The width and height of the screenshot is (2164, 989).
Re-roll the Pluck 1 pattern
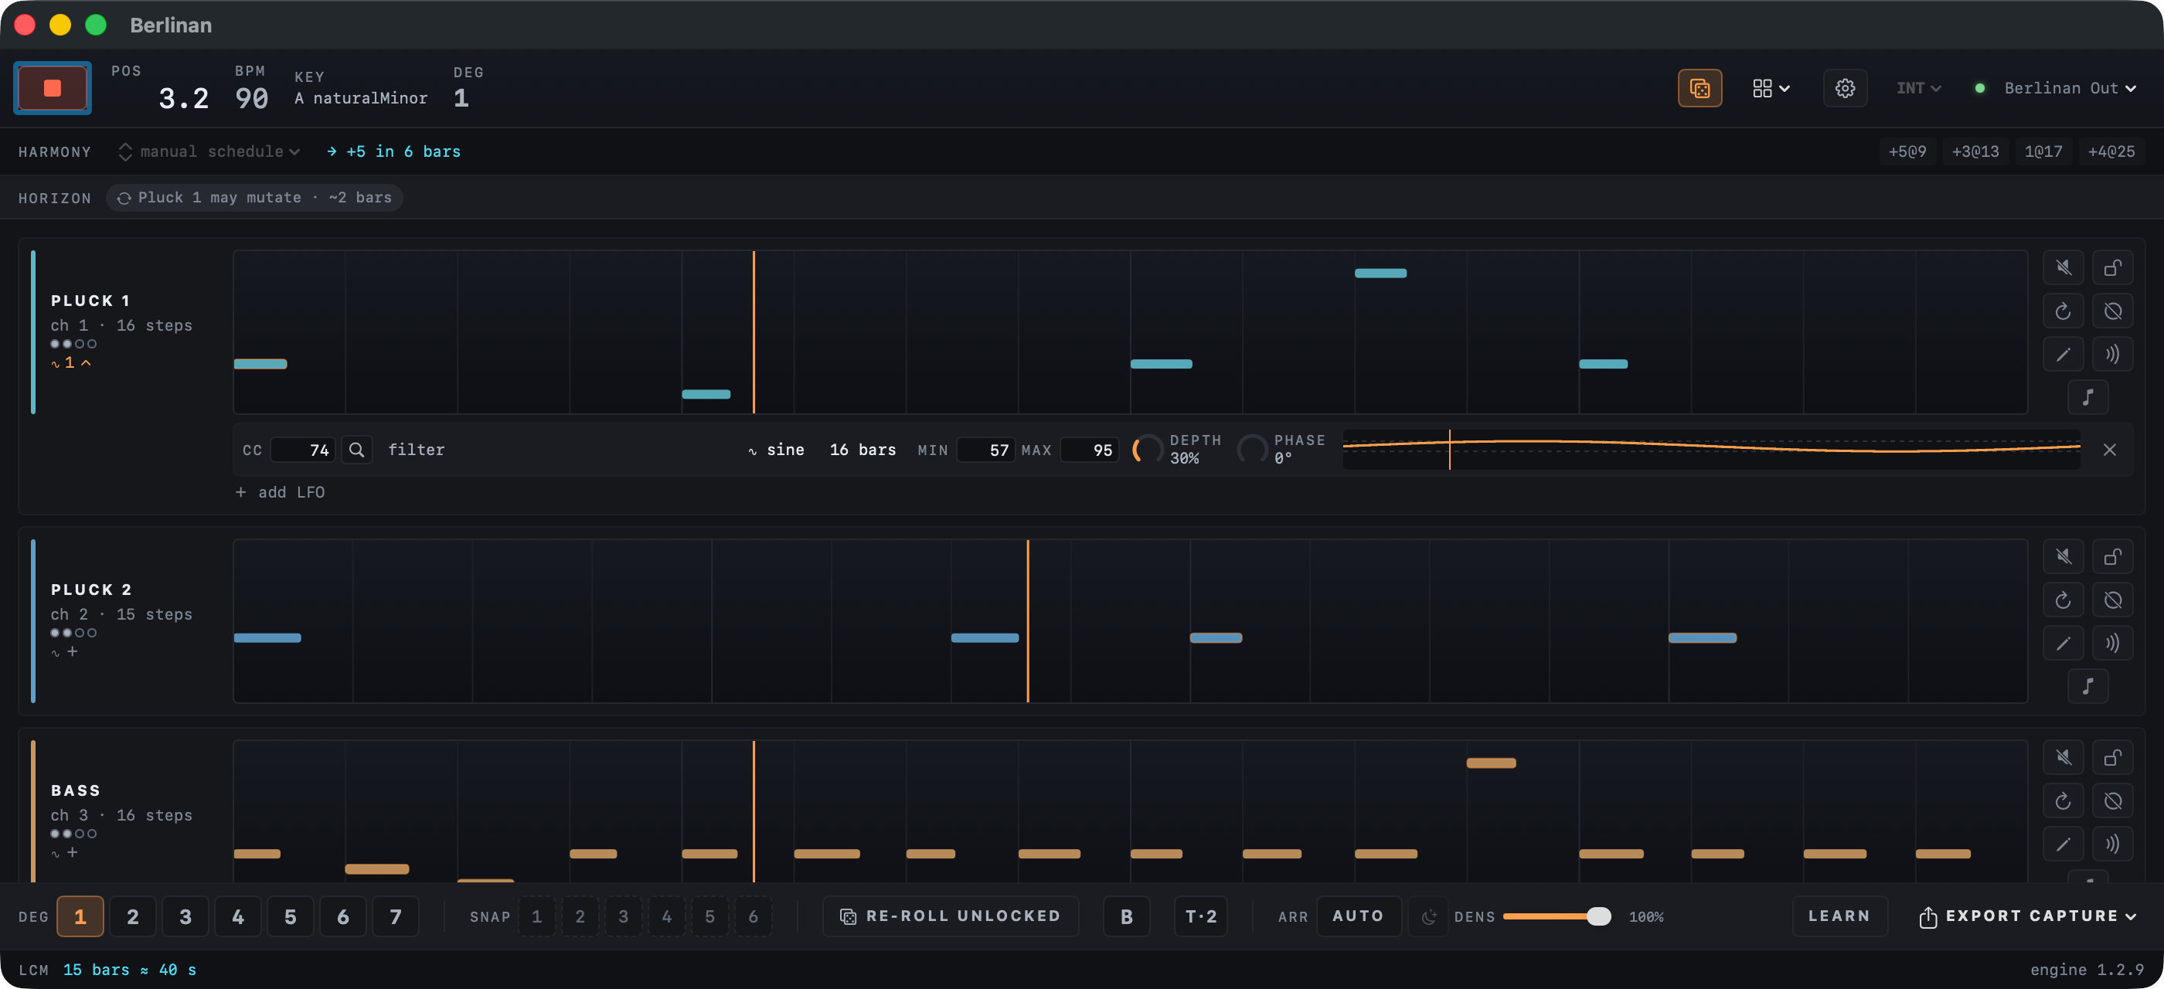2064,311
